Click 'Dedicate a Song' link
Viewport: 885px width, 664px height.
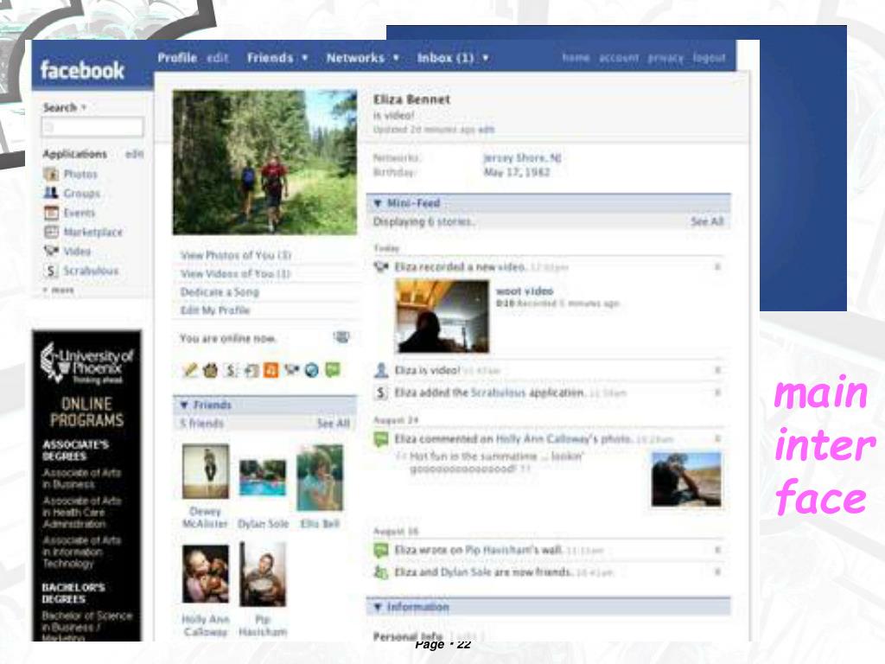(x=220, y=292)
